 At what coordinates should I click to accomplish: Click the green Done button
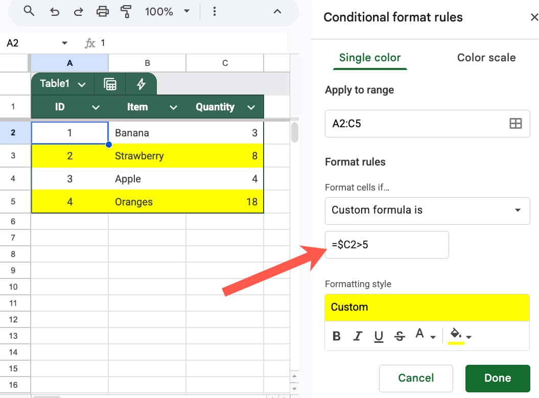coord(498,378)
